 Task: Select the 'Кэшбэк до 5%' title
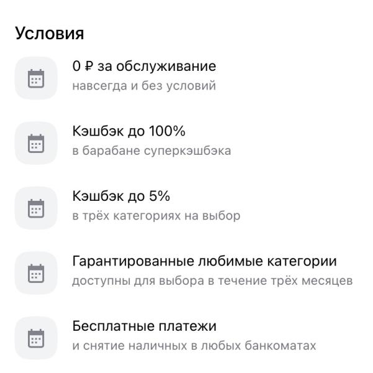121,196
